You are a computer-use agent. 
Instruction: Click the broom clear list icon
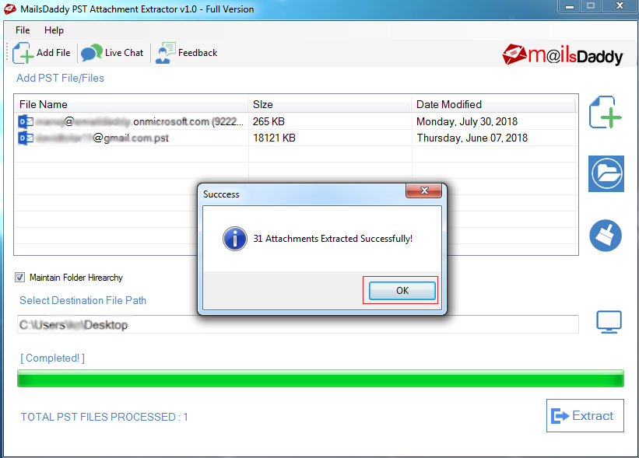tap(606, 236)
